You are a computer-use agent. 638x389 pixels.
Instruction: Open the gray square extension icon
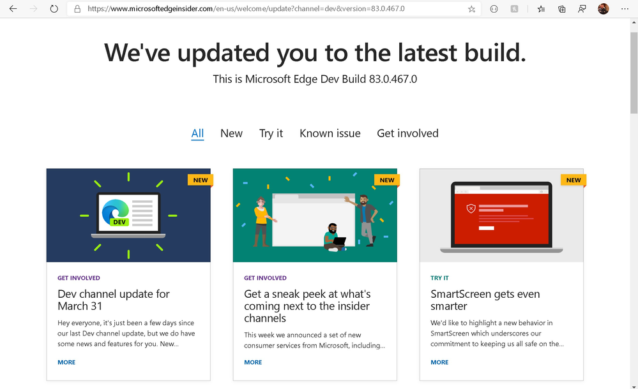click(x=514, y=9)
